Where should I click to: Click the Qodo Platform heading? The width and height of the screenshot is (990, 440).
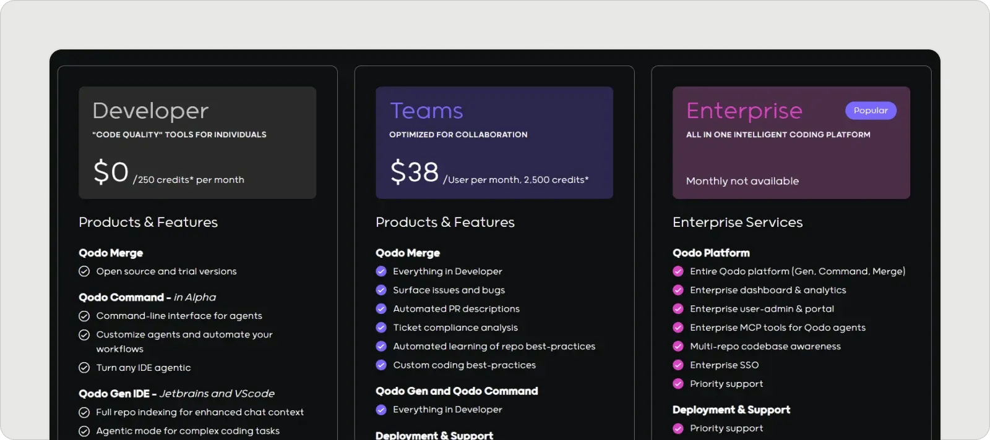click(x=711, y=253)
